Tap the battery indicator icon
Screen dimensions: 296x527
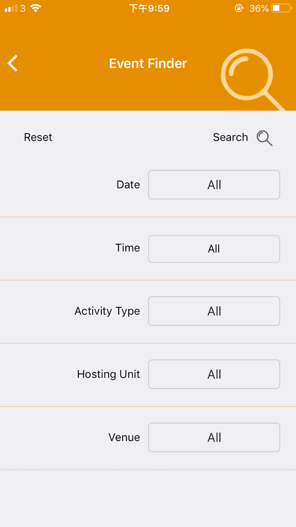281,8
